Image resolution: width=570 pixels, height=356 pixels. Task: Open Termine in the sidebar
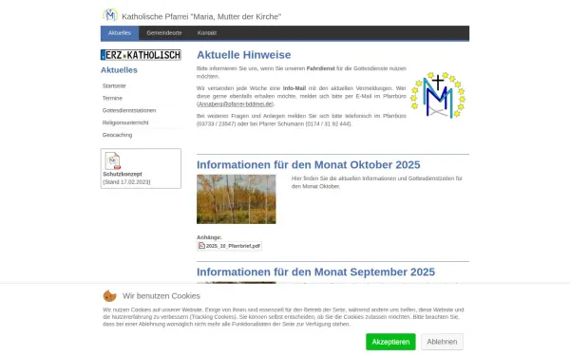coord(112,98)
